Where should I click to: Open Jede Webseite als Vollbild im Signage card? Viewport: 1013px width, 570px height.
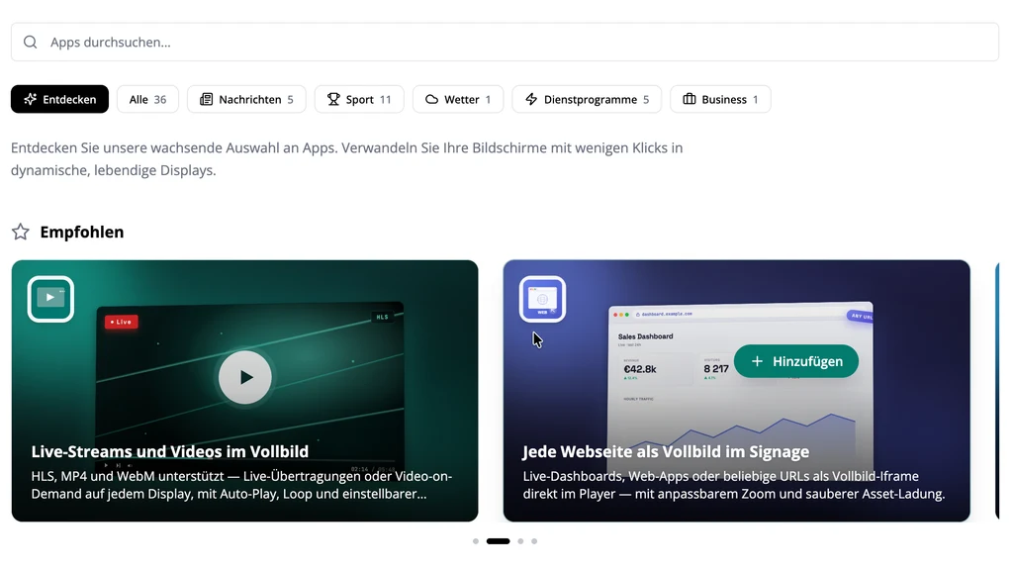click(x=736, y=391)
